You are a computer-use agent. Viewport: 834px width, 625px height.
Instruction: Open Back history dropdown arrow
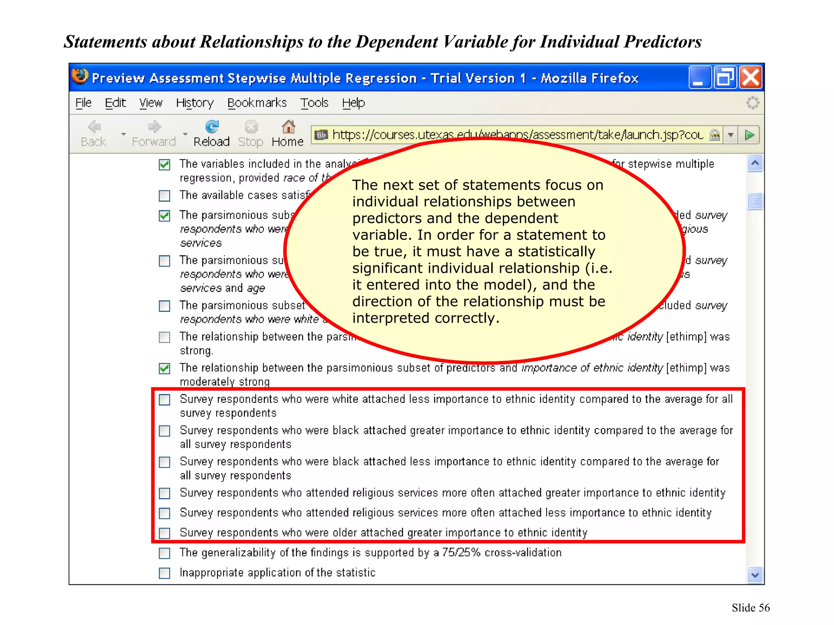[x=123, y=134]
